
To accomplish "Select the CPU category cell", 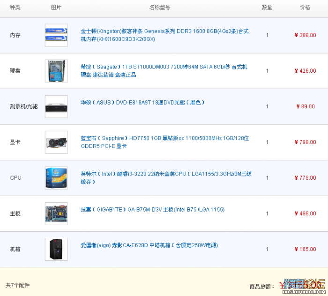I will point(15,178).
